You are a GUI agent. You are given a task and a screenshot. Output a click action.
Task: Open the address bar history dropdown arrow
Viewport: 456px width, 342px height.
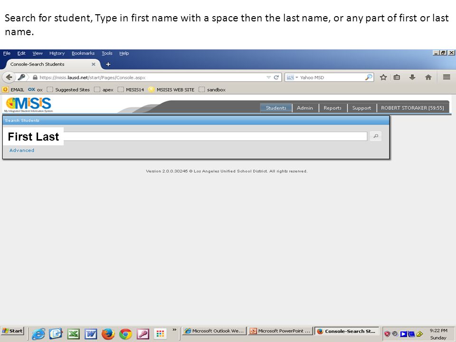coord(268,77)
